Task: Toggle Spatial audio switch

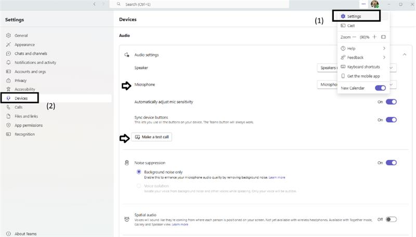Action: tap(391, 219)
